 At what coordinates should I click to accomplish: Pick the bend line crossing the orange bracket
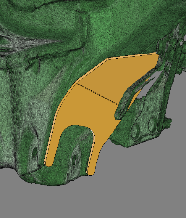pyautogui.click(x=97, y=93)
